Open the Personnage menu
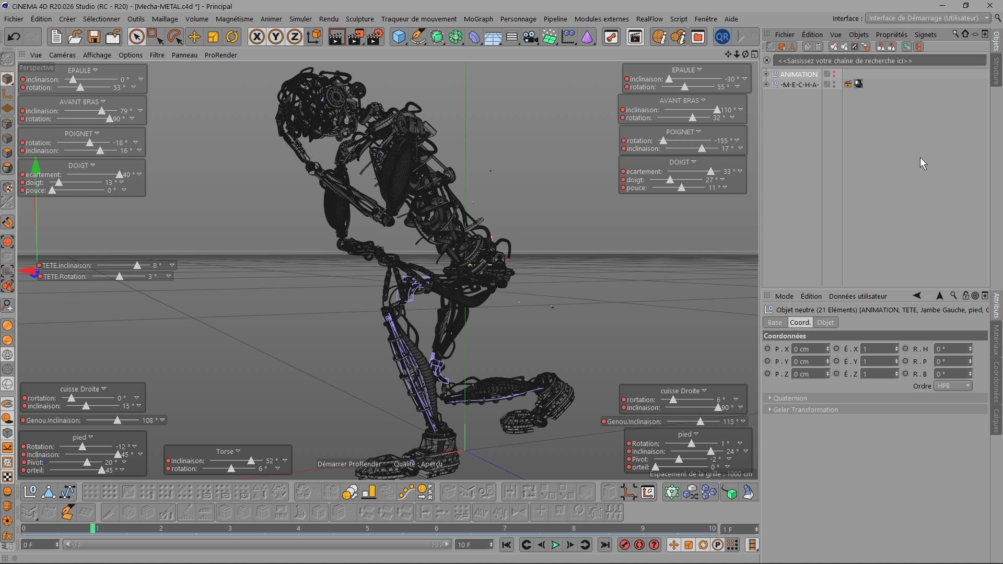1003x564 pixels. click(518, 19)
